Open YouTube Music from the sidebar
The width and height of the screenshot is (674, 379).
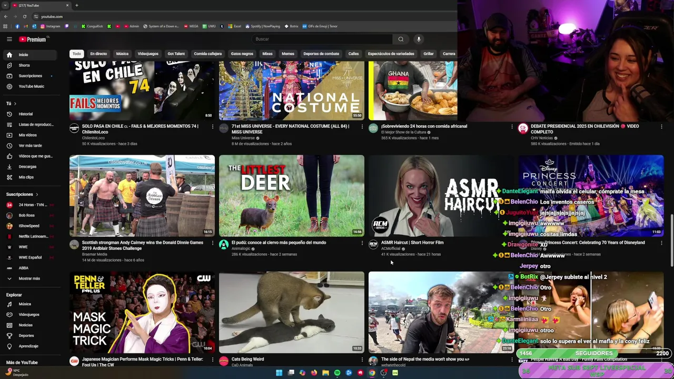point(31,86)
